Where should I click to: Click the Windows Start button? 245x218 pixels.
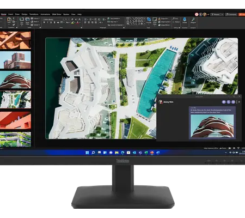(87, 153)
